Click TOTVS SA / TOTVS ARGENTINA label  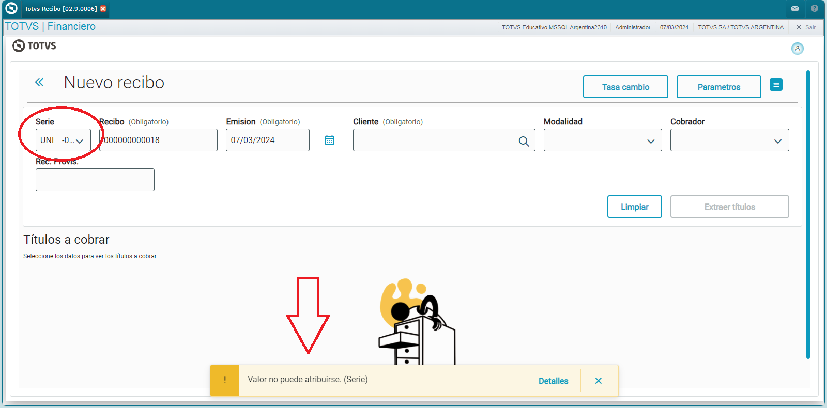click(741, 27)
